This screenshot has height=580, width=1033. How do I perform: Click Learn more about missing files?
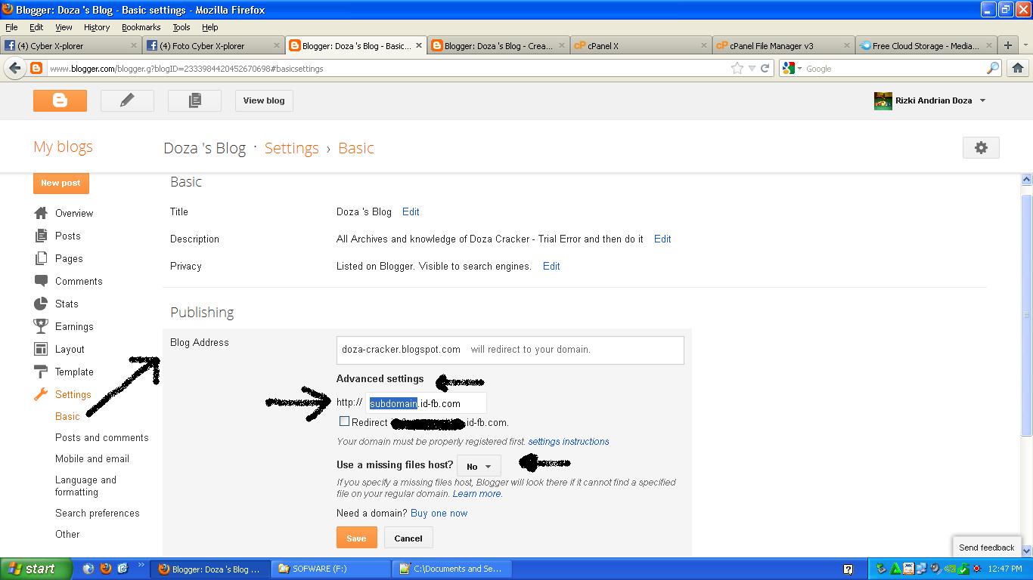(476, 493)
